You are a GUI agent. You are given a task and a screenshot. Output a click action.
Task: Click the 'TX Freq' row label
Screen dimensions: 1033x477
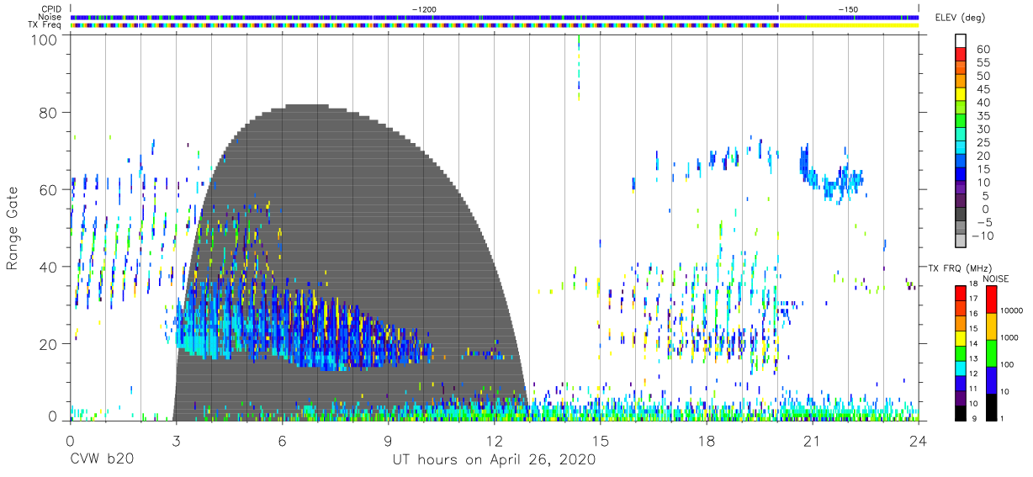click(x=45, y=25)
